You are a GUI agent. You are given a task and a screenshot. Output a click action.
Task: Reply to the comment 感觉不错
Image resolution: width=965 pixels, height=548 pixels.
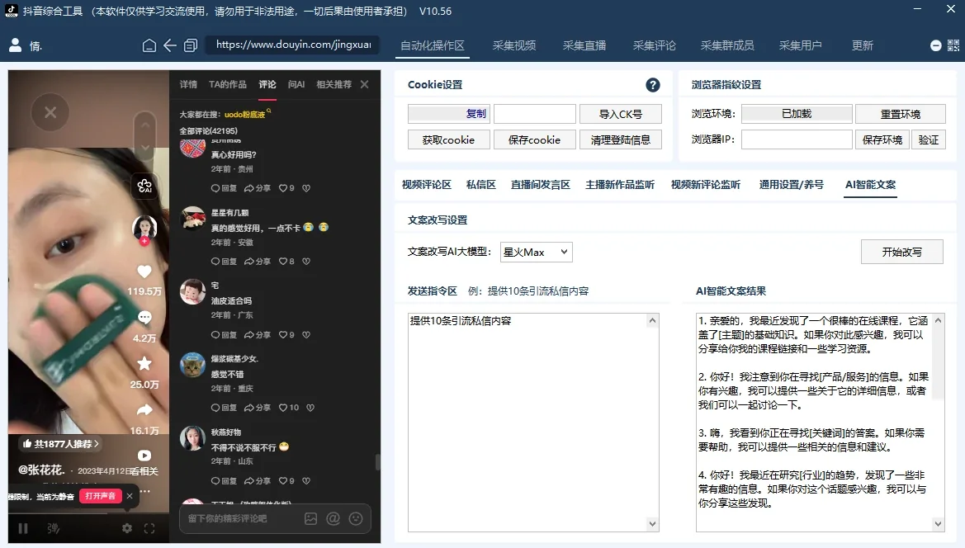click(224, 408)
